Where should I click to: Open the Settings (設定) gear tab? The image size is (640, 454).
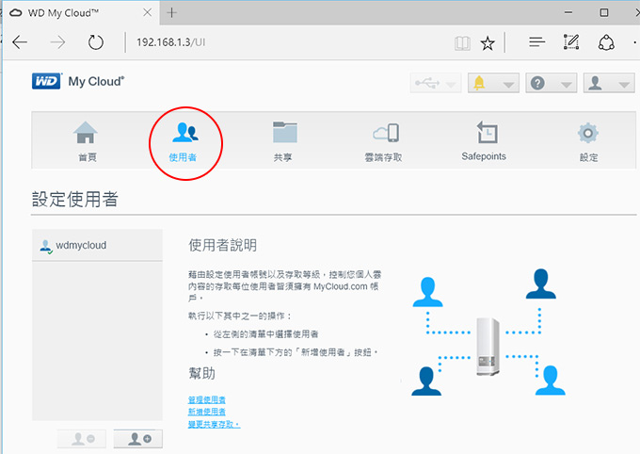pyautogui.click(x=588, y=141)
